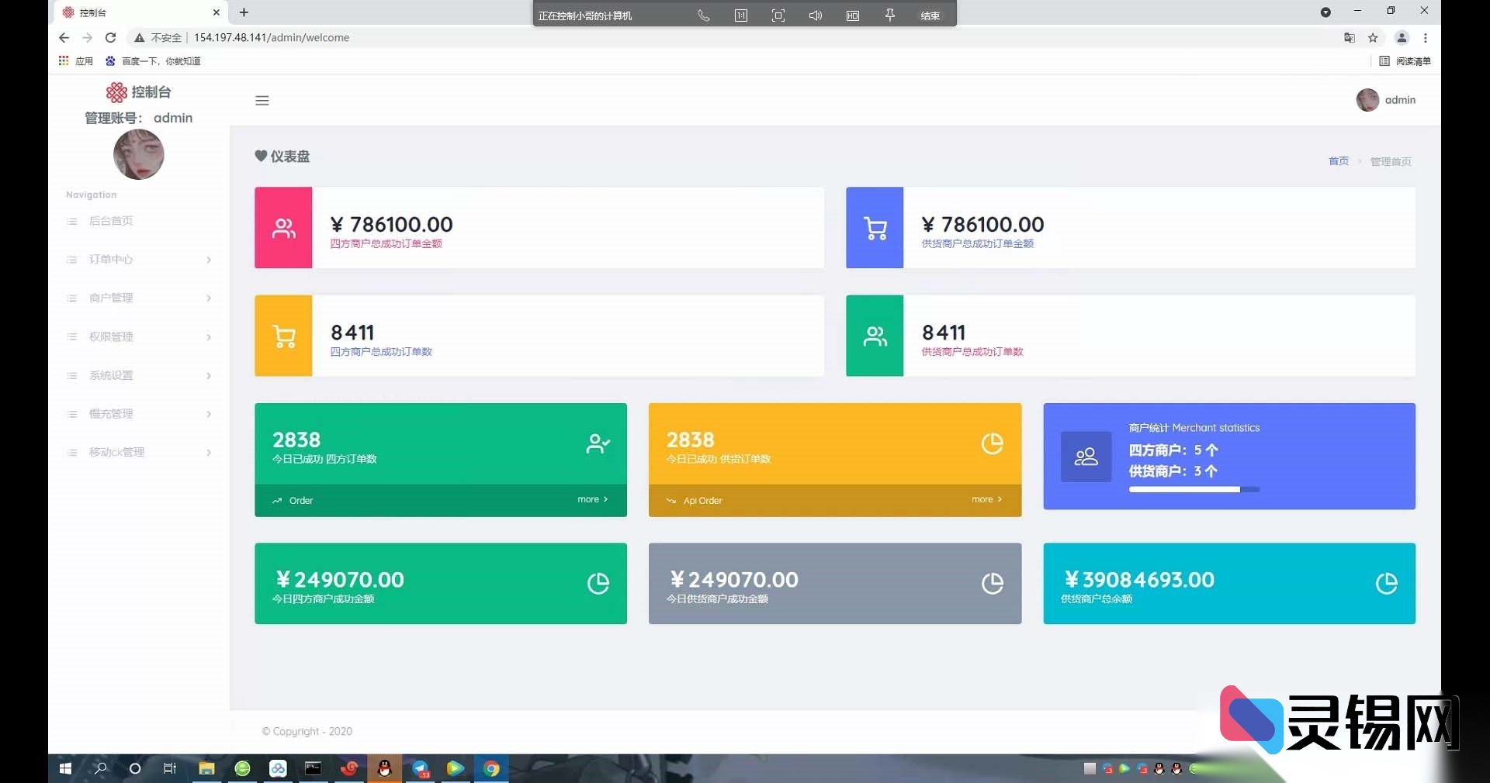Open Chrome from the Windows taskbar

[x=491, y=768]
